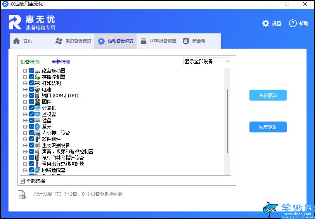315x219 pixels.
Task: Select the 打印队列 row label
Action: pyautogui.click(x=52, y=83)
